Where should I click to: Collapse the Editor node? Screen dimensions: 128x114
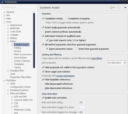click(8, 41)
